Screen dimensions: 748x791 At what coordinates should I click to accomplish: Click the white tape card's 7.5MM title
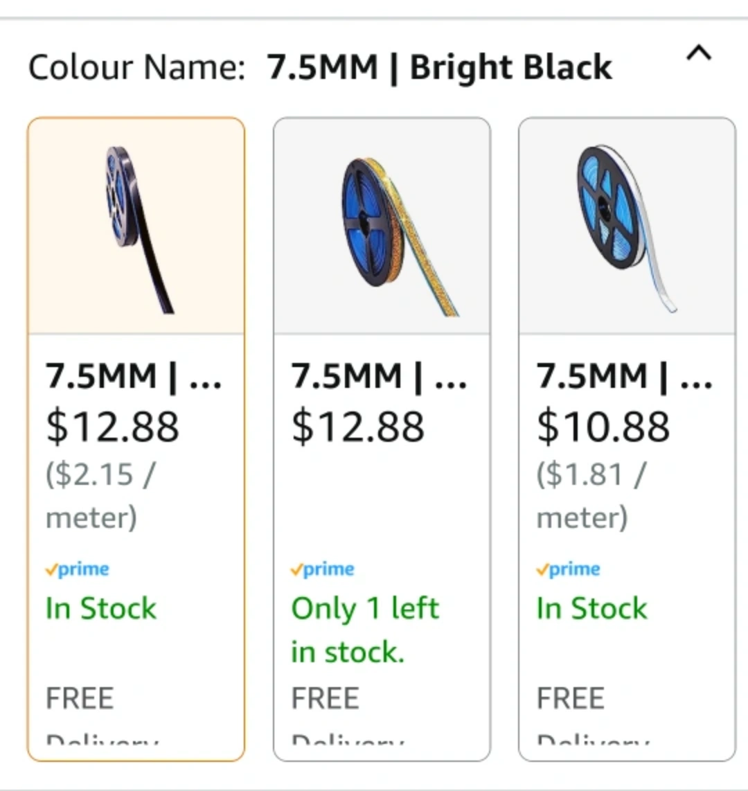(624, 377)
